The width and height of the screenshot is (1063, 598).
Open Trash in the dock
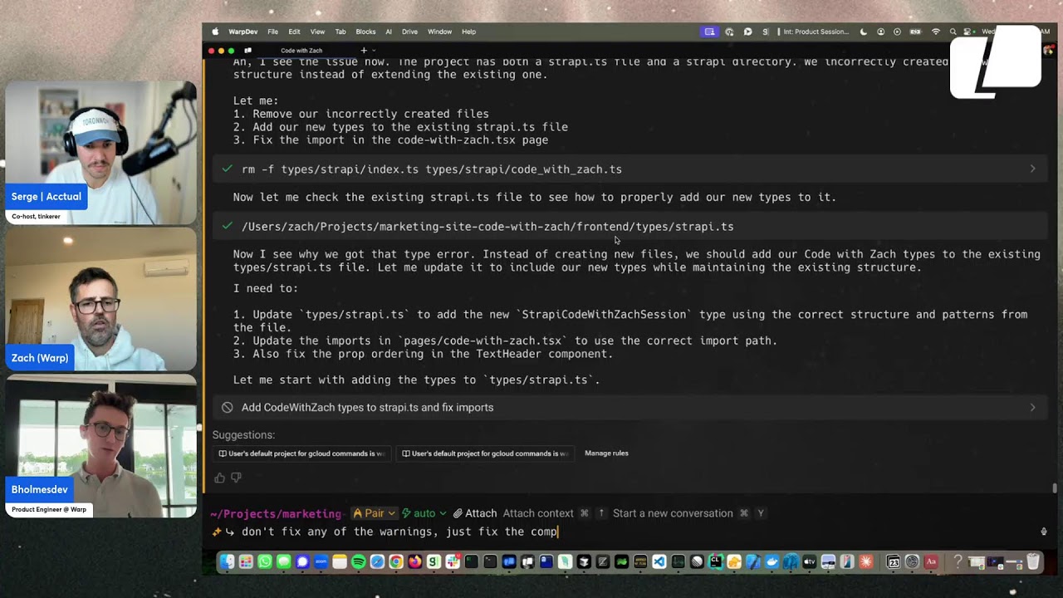(x=1033, y=562)
